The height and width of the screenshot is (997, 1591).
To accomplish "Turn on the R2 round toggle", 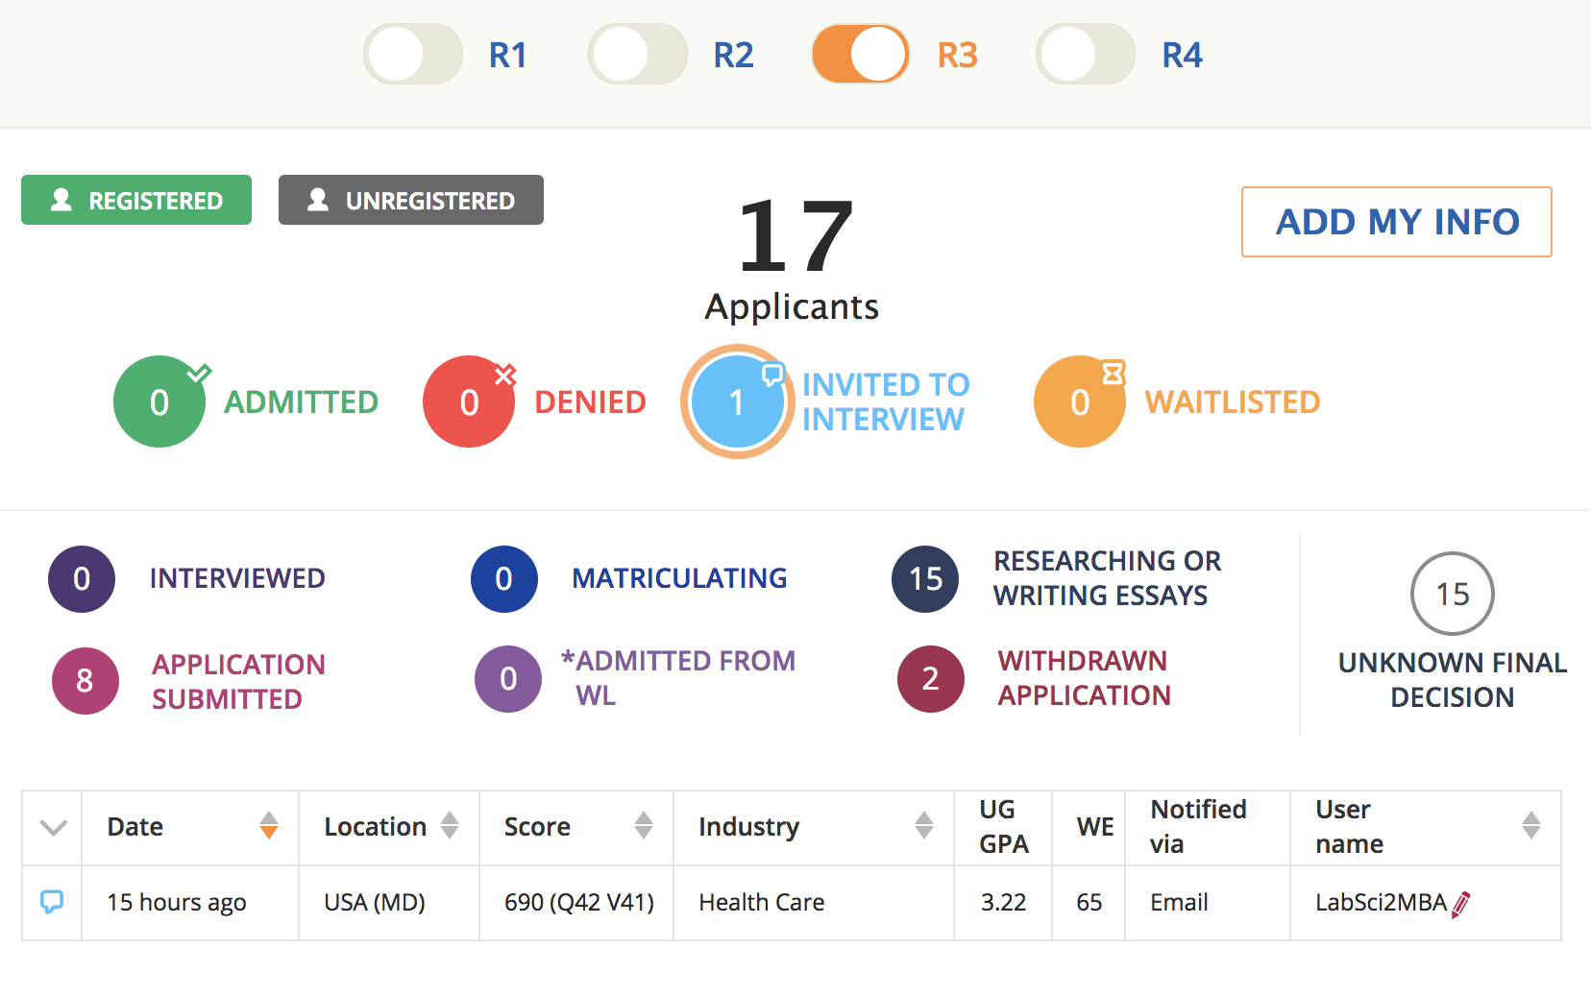I will click(638, 55).
